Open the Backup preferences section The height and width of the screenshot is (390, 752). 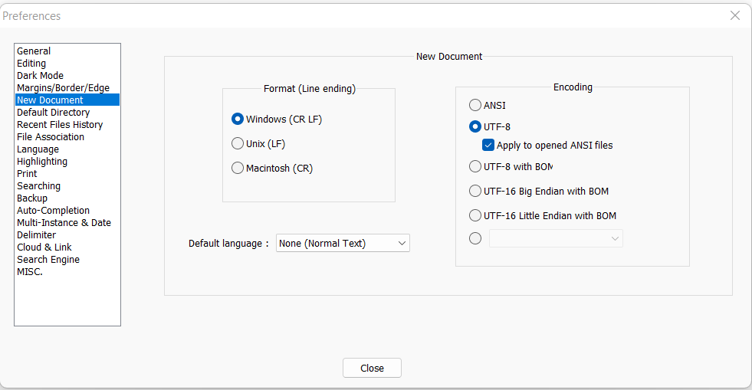[x=32, y=198]
